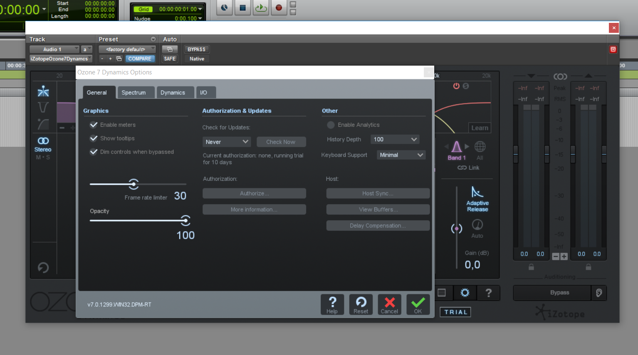Image resolution: width=638 pixels, height=355 pixels.
Task: Click the Check Now button
Action: point(281,142)
